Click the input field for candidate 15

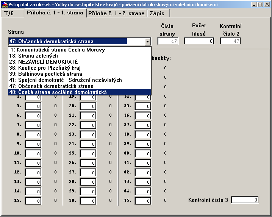(x=33, y=201)
